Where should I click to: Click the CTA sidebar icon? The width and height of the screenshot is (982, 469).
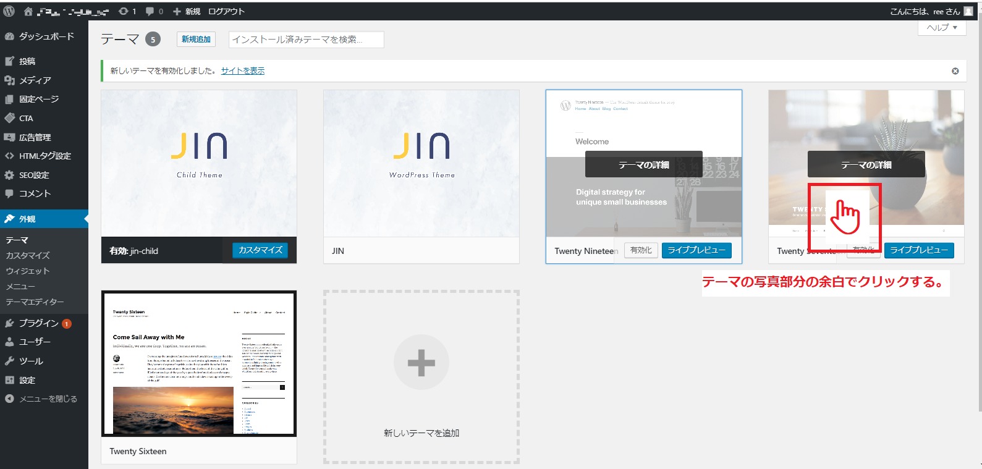click(9, 118)
